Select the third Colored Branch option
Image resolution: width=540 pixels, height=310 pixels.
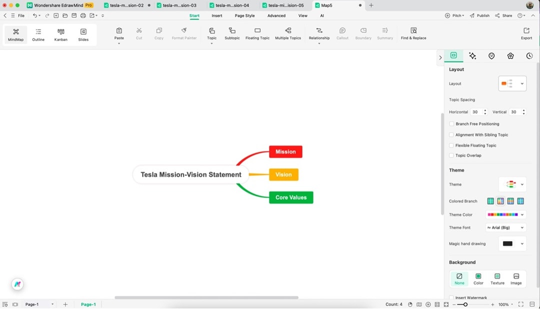pyautogui.click(x=510, y=201)
